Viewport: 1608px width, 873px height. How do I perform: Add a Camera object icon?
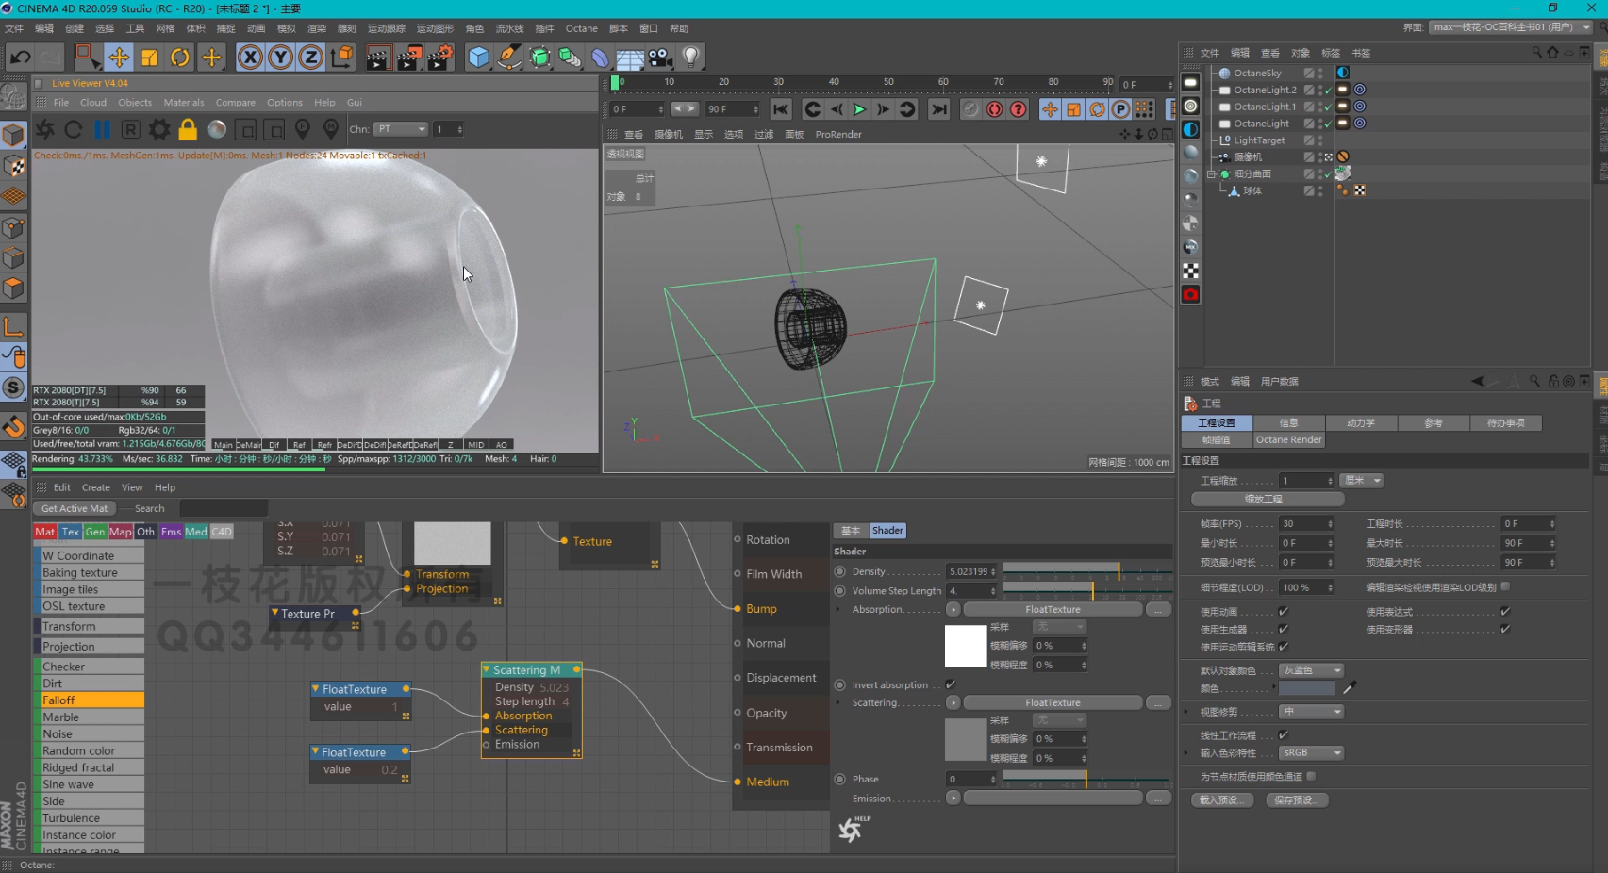click(660, 58)
